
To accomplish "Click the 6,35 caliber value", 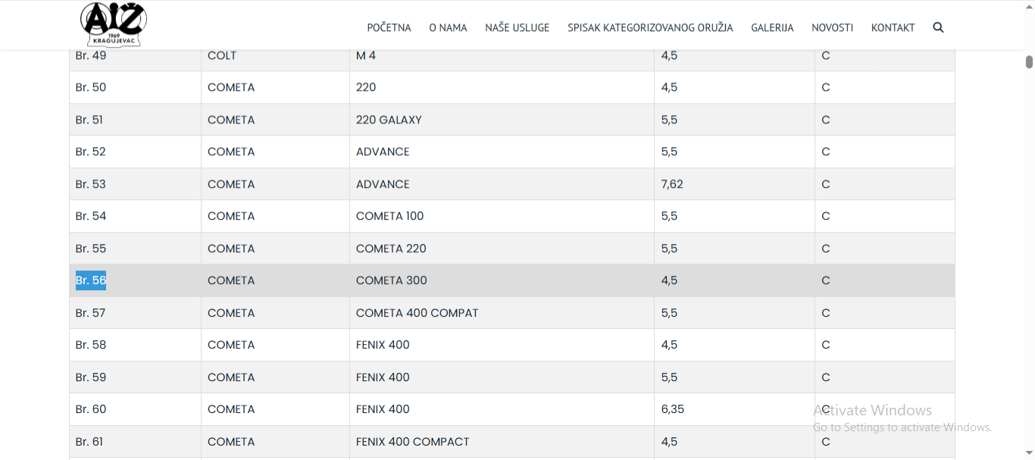I will [x=672, y=409].
